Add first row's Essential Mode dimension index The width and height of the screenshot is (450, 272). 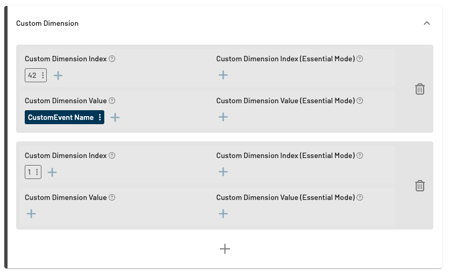click(223, 75)
